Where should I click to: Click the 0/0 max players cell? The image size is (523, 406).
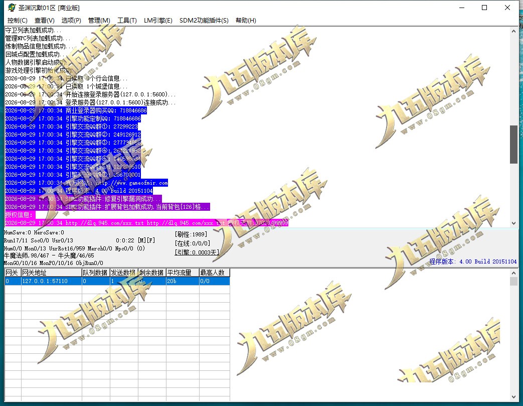215,281
